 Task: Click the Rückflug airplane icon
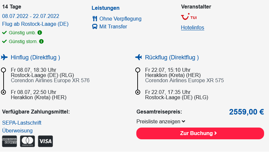139,57
